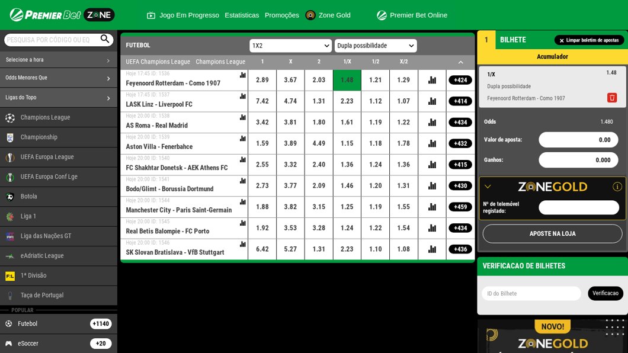628x353 pixels.
Task: Open statistics chart for Feyenoord Rotterdam - Como 1907
Action: [x=432, y=80]
